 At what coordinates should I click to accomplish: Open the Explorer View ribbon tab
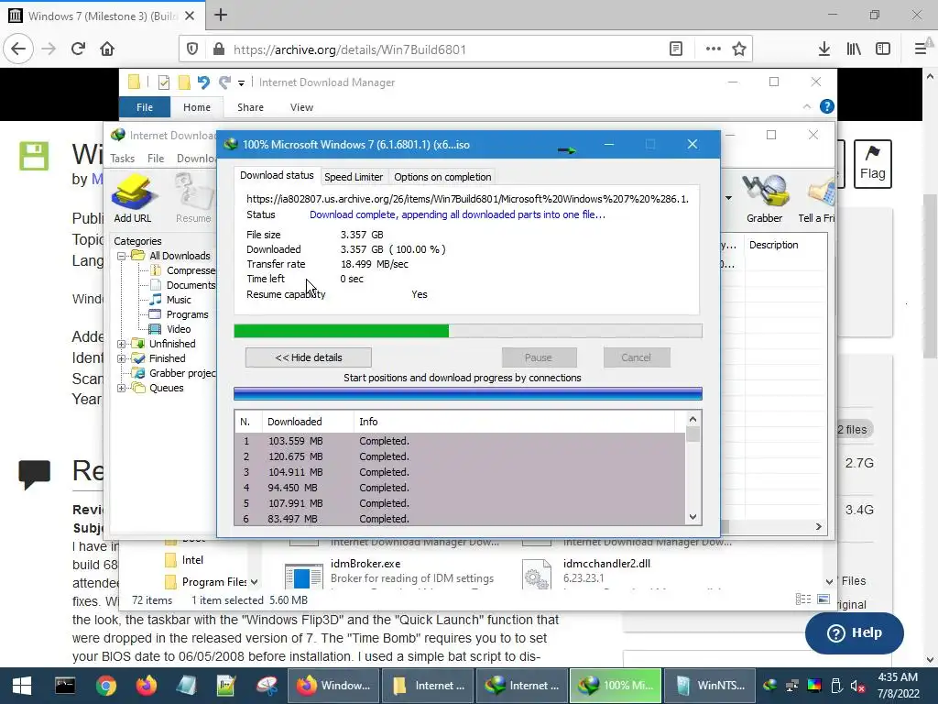(x=301, y=107)
